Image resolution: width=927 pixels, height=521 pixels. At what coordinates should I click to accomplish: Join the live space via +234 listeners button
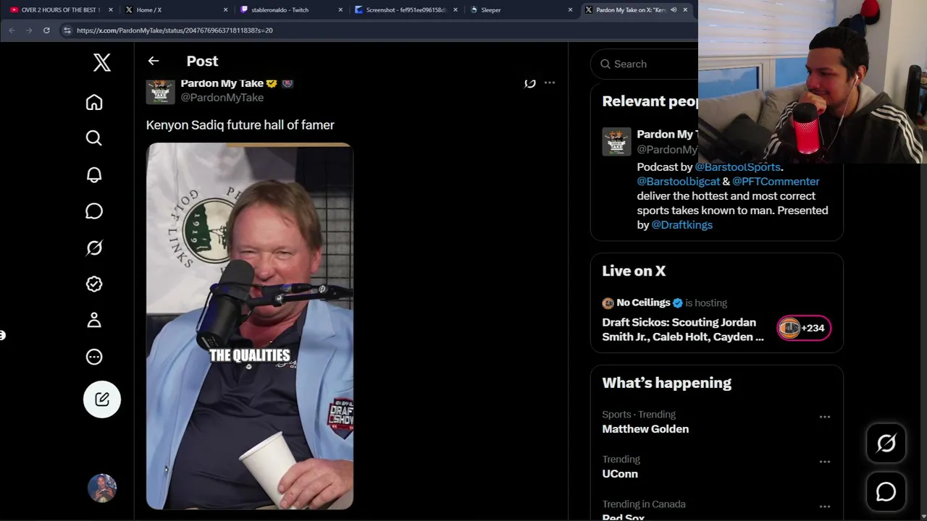point(804,329)
